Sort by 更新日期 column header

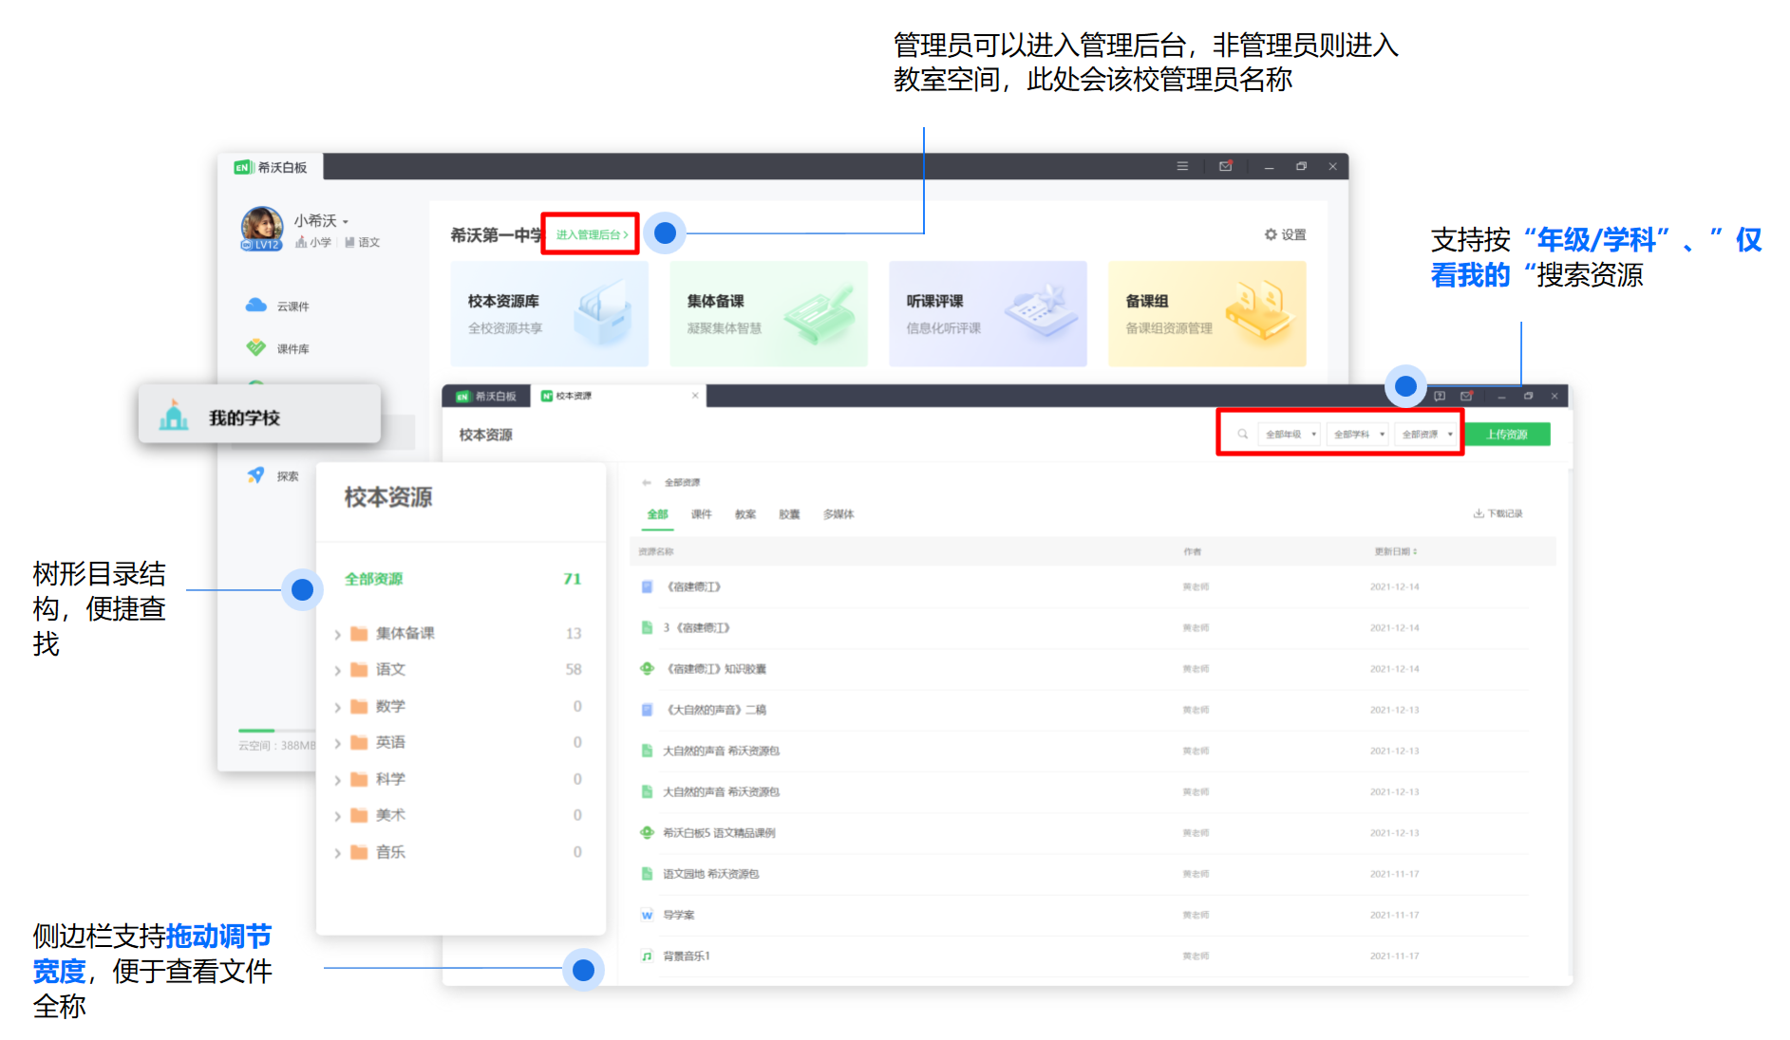point(1396,551)
